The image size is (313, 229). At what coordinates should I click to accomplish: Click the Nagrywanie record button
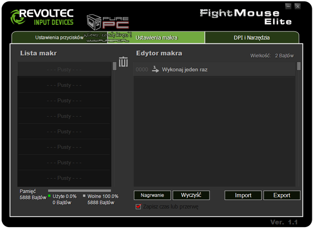tap(152, 195)
